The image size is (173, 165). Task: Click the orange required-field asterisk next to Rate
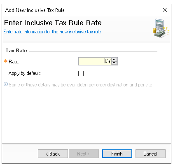pyautogui.click(x=6, y=61)
